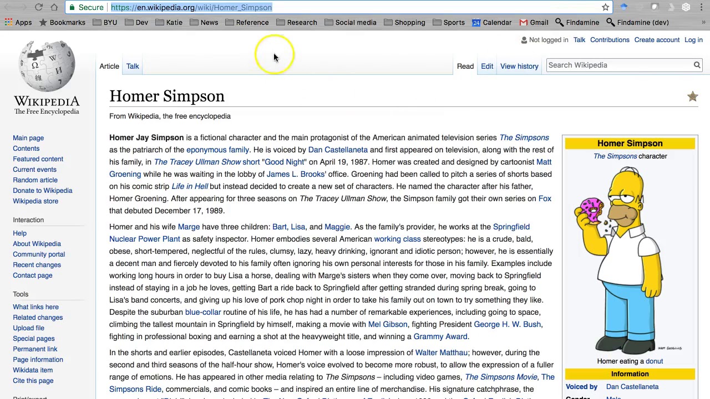Follow the Walter Matthau link
This screenshot has width=710, height=399.
pyautogui.click(x=441, y=352)
